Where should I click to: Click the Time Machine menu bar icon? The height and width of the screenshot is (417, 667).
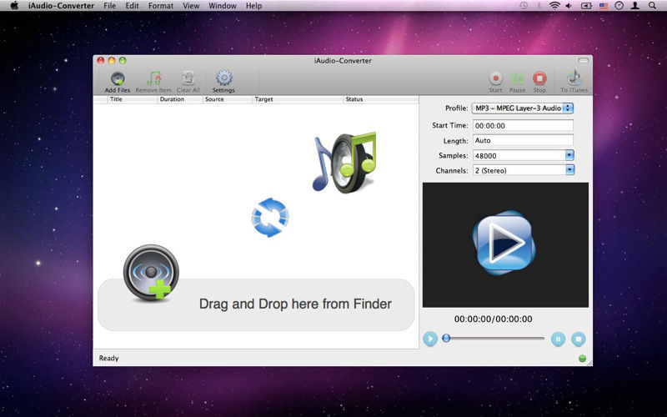point(524,6)
